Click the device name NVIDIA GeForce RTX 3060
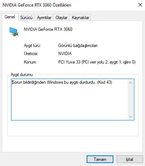 [48, 29]
